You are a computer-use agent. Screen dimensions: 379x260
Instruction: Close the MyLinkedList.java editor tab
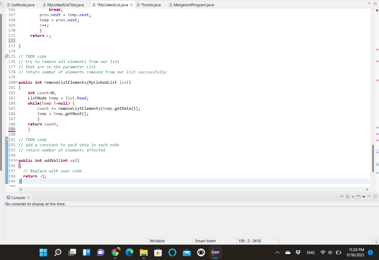pos(132,5)
